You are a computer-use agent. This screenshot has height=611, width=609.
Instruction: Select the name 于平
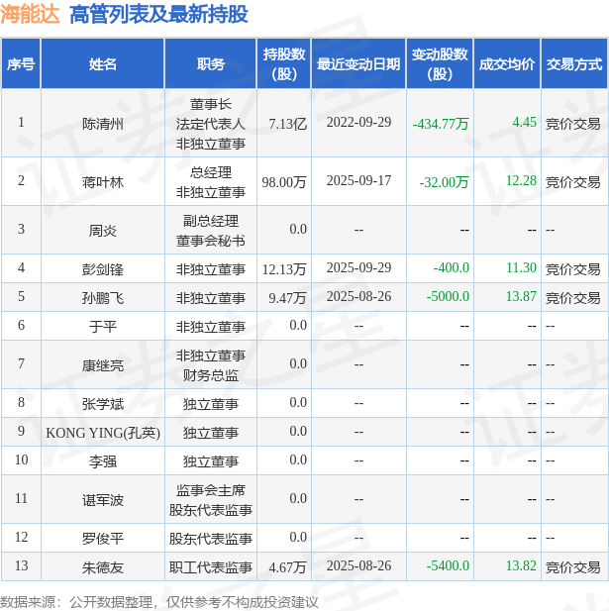(x=103, y=327)
